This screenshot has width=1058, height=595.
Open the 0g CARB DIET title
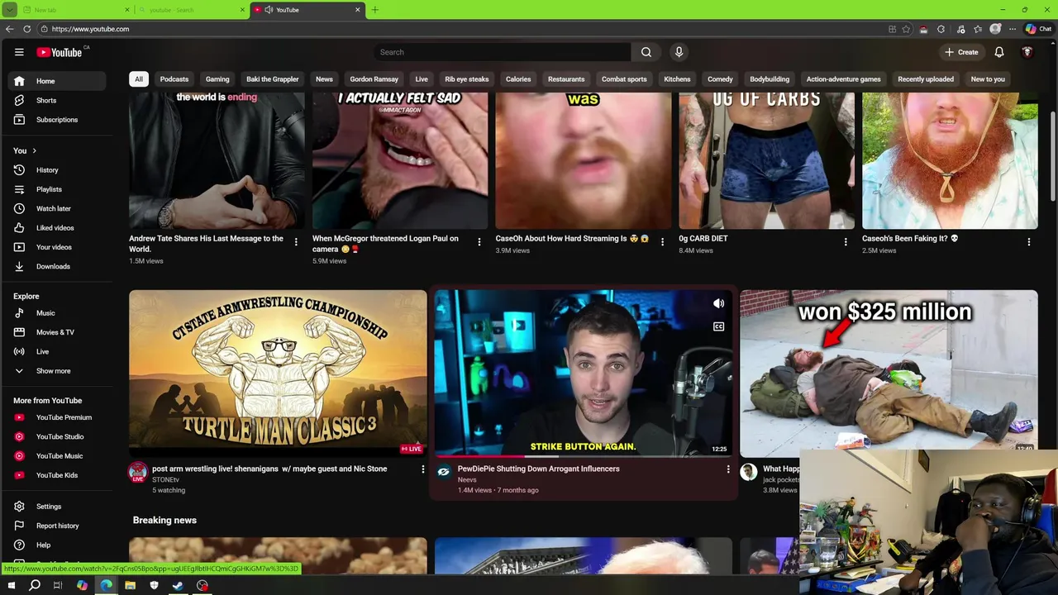(703, 239)
